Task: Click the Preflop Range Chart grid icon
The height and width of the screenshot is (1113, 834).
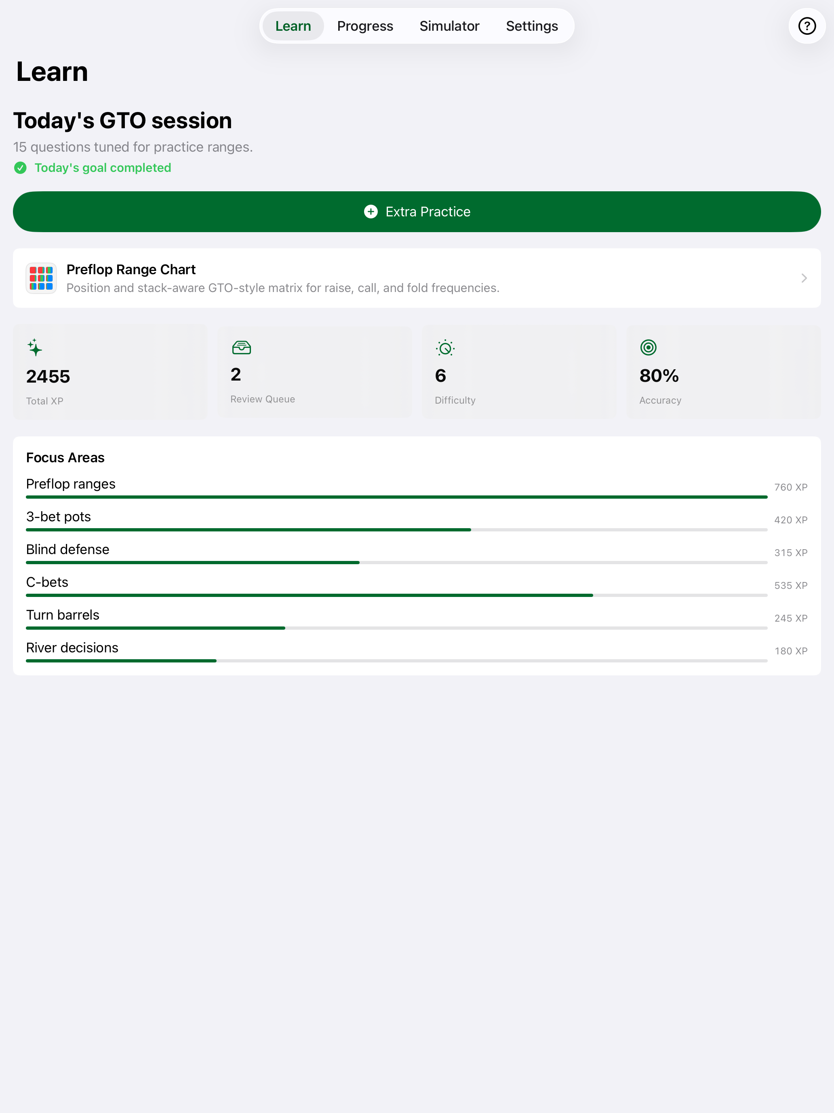Action: click(41, 278)
